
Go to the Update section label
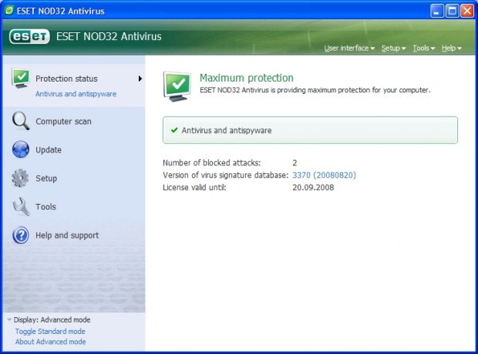(x=49, y=150)
